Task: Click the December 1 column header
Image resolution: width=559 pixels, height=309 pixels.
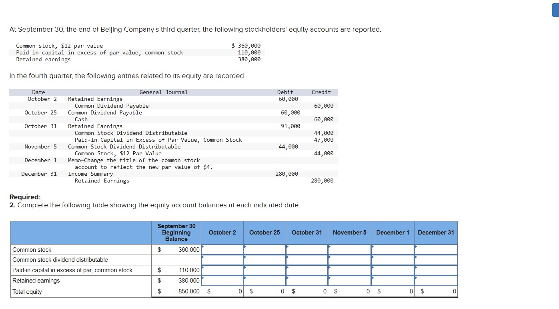Action: (393, 233)
